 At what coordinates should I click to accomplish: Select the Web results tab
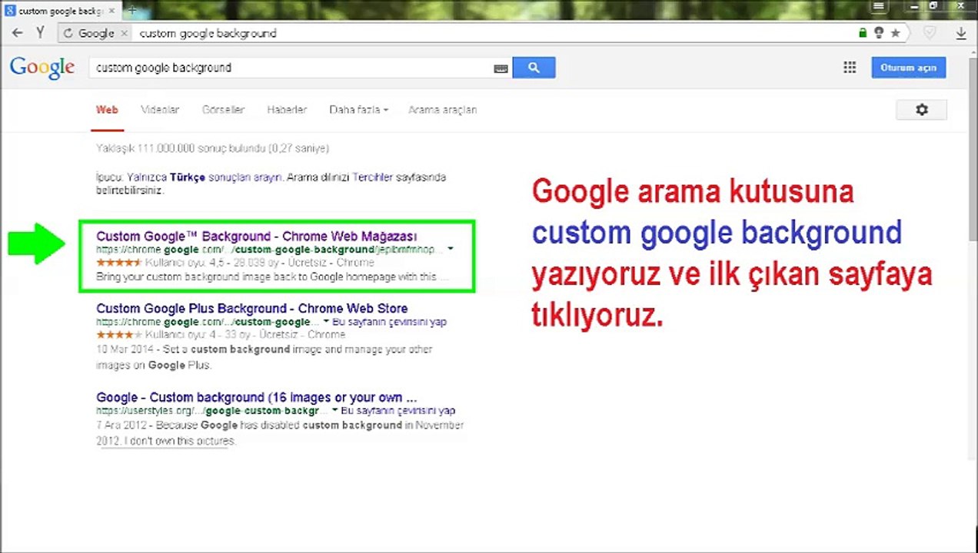point(107,110)
